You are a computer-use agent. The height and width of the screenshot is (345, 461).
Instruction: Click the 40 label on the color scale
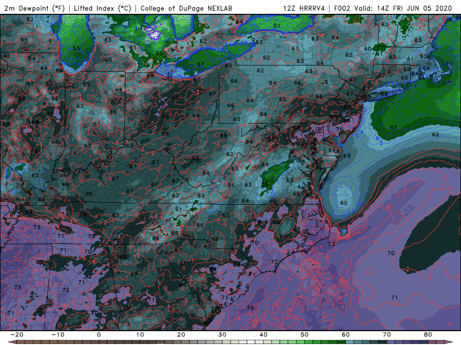pyautogui.click(x=263, y=335)
